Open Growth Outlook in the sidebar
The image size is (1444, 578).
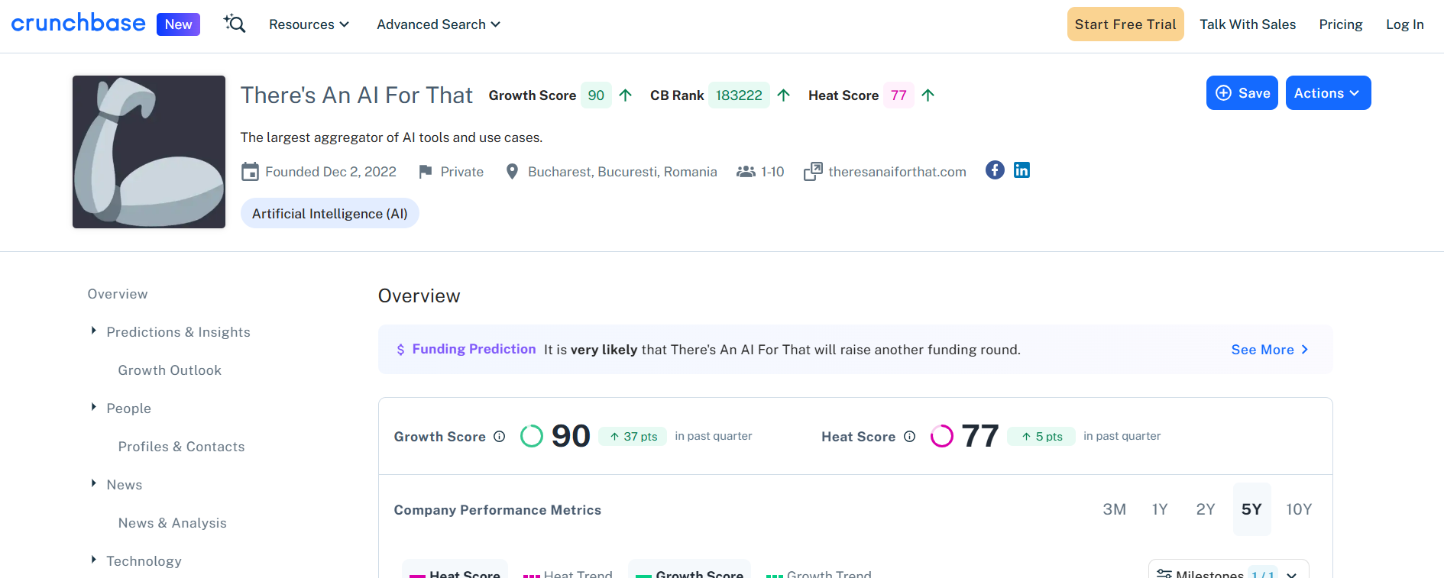click(170, 370)
